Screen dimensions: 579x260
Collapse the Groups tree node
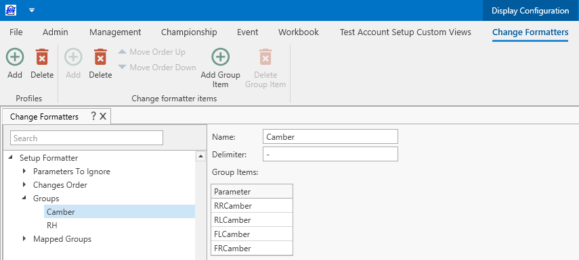click(x=25, y=198)
